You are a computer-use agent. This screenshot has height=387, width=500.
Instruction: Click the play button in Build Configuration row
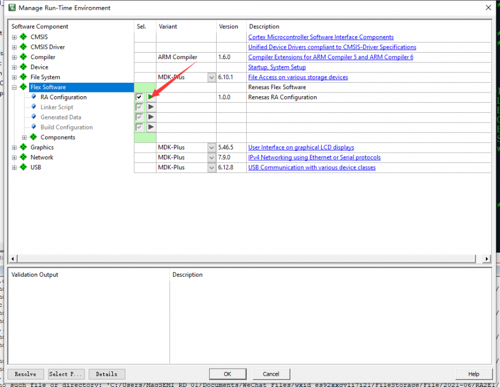coord(151,127)
